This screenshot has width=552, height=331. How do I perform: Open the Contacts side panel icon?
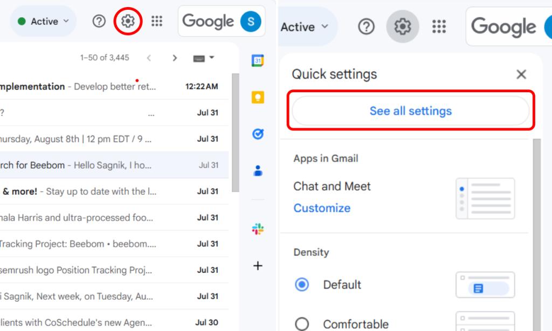258,171
